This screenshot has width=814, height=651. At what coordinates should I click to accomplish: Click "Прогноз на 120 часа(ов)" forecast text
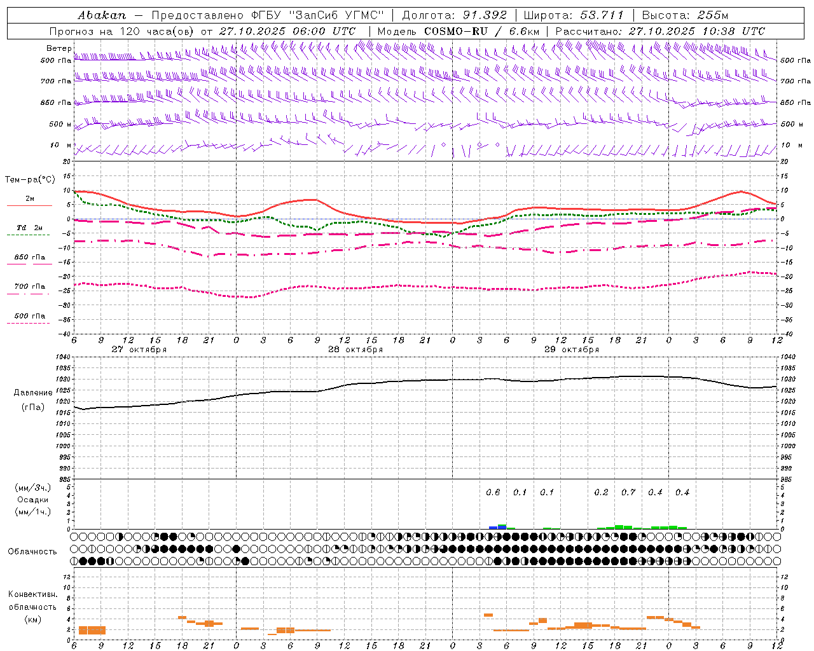(122, 31)
